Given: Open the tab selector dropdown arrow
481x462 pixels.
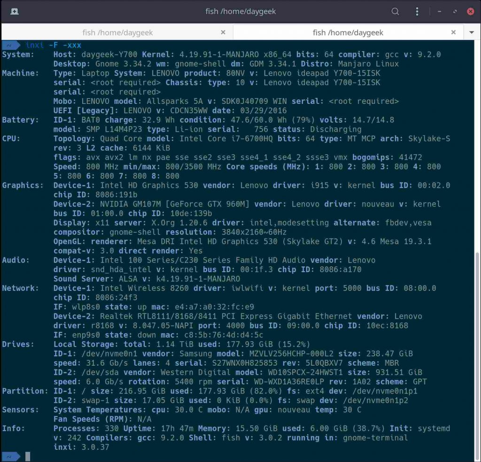Looking at the screenshot, I should click(x=471, y=32).
